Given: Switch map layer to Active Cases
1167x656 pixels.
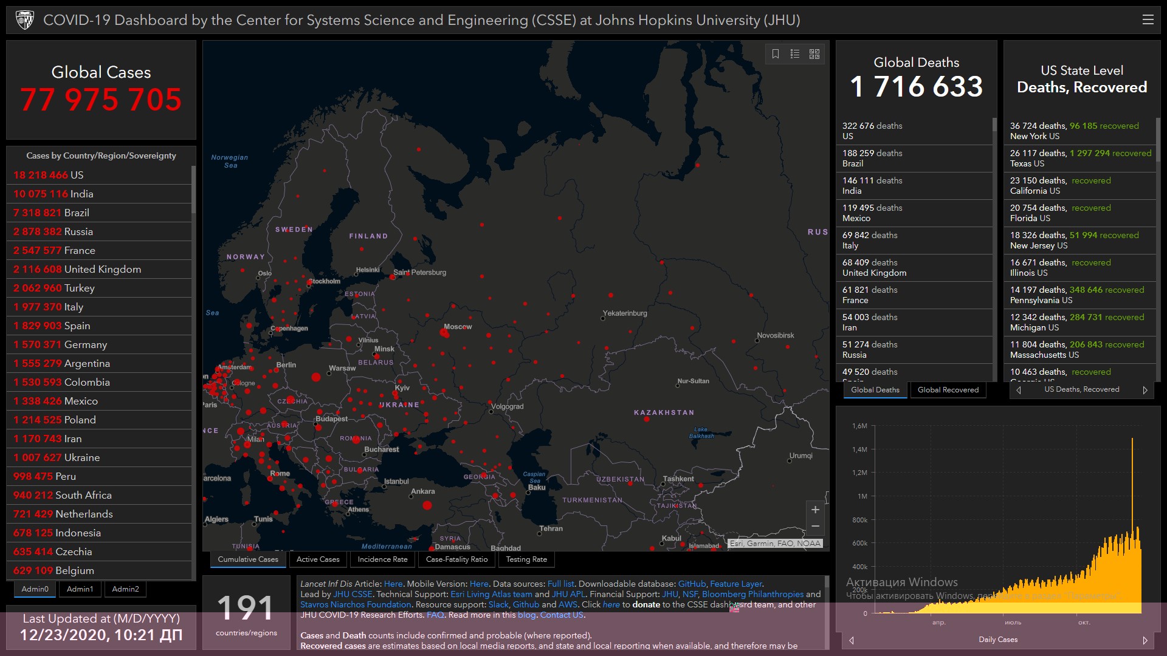Looking at the screenshot, I should (318, 559).
